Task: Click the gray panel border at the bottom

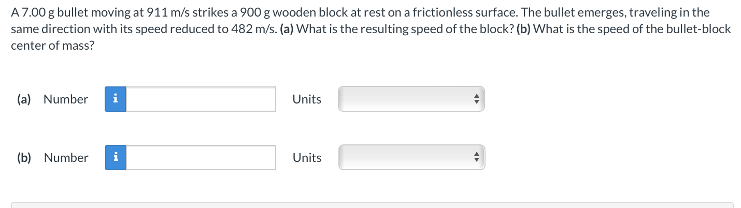Action: [372, 203]
